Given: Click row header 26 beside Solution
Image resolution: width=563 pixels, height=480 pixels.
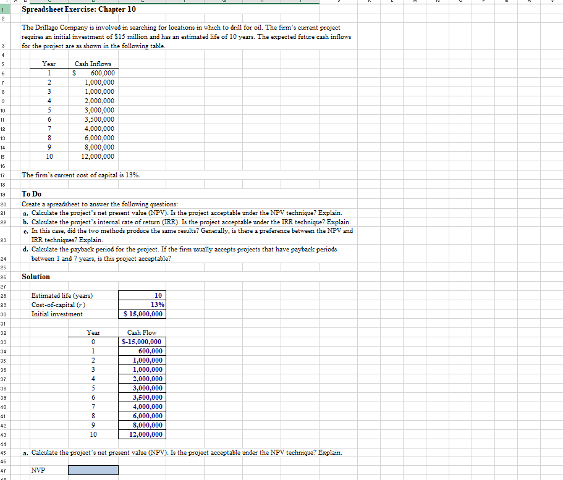Looking at the screenshot, I should 6,276.
